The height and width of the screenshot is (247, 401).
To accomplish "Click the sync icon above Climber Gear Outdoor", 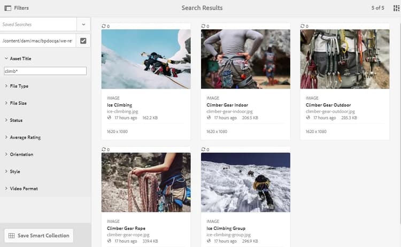I will [303, 26].
